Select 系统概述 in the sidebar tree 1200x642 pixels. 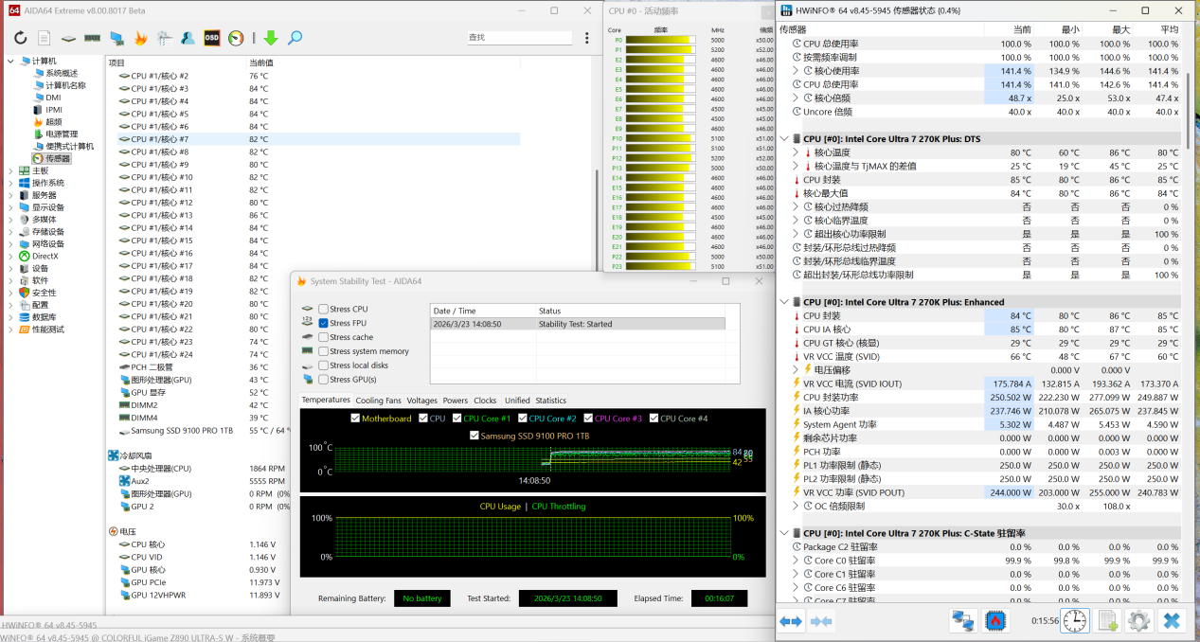tap(62, 74)
